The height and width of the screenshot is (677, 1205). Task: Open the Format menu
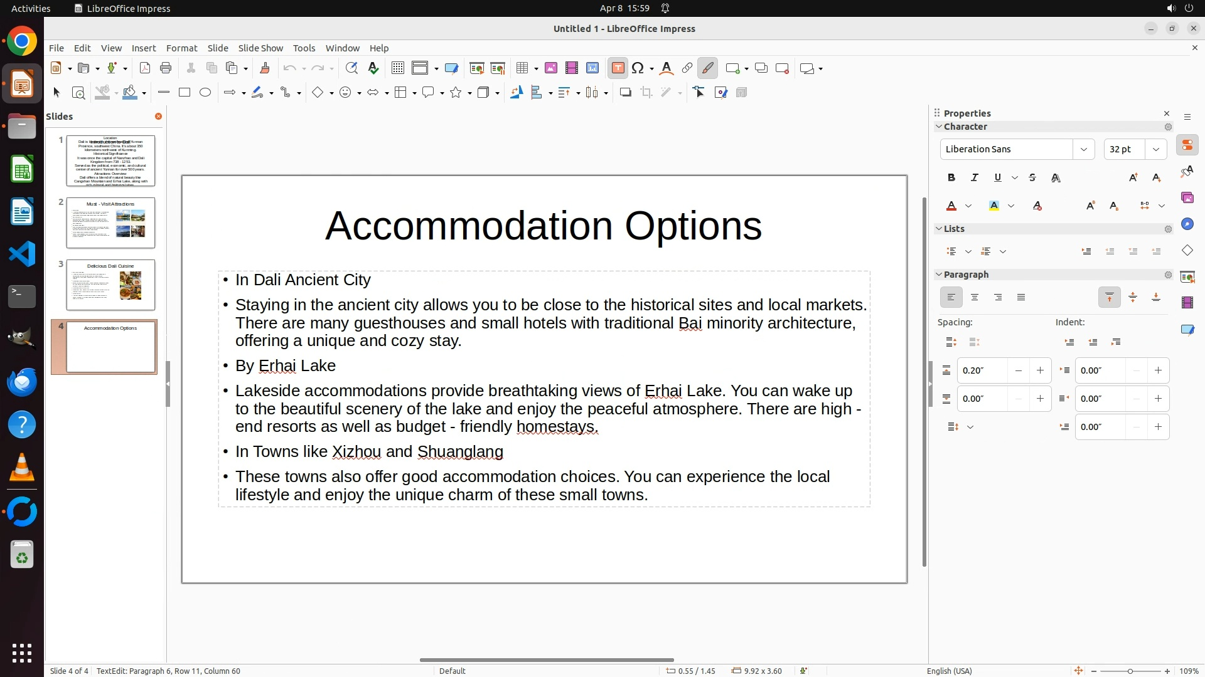click(x=181, y=48)
